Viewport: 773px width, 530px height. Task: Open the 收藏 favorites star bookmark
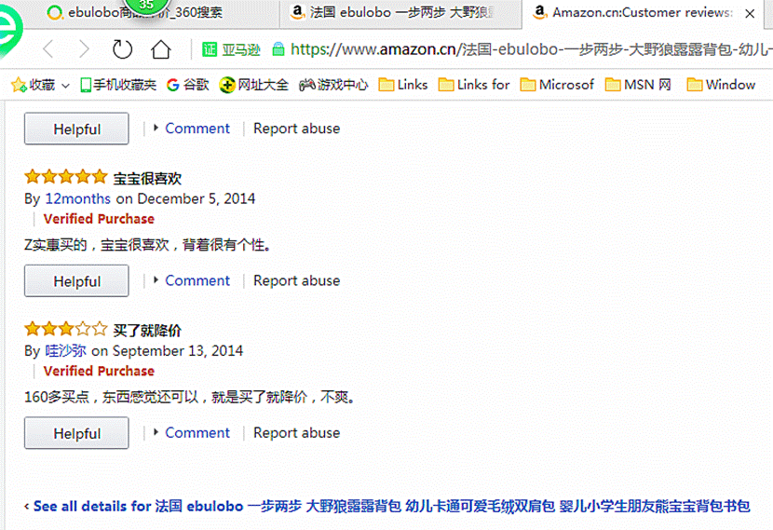pyautogui.click(x=34, y=85)
